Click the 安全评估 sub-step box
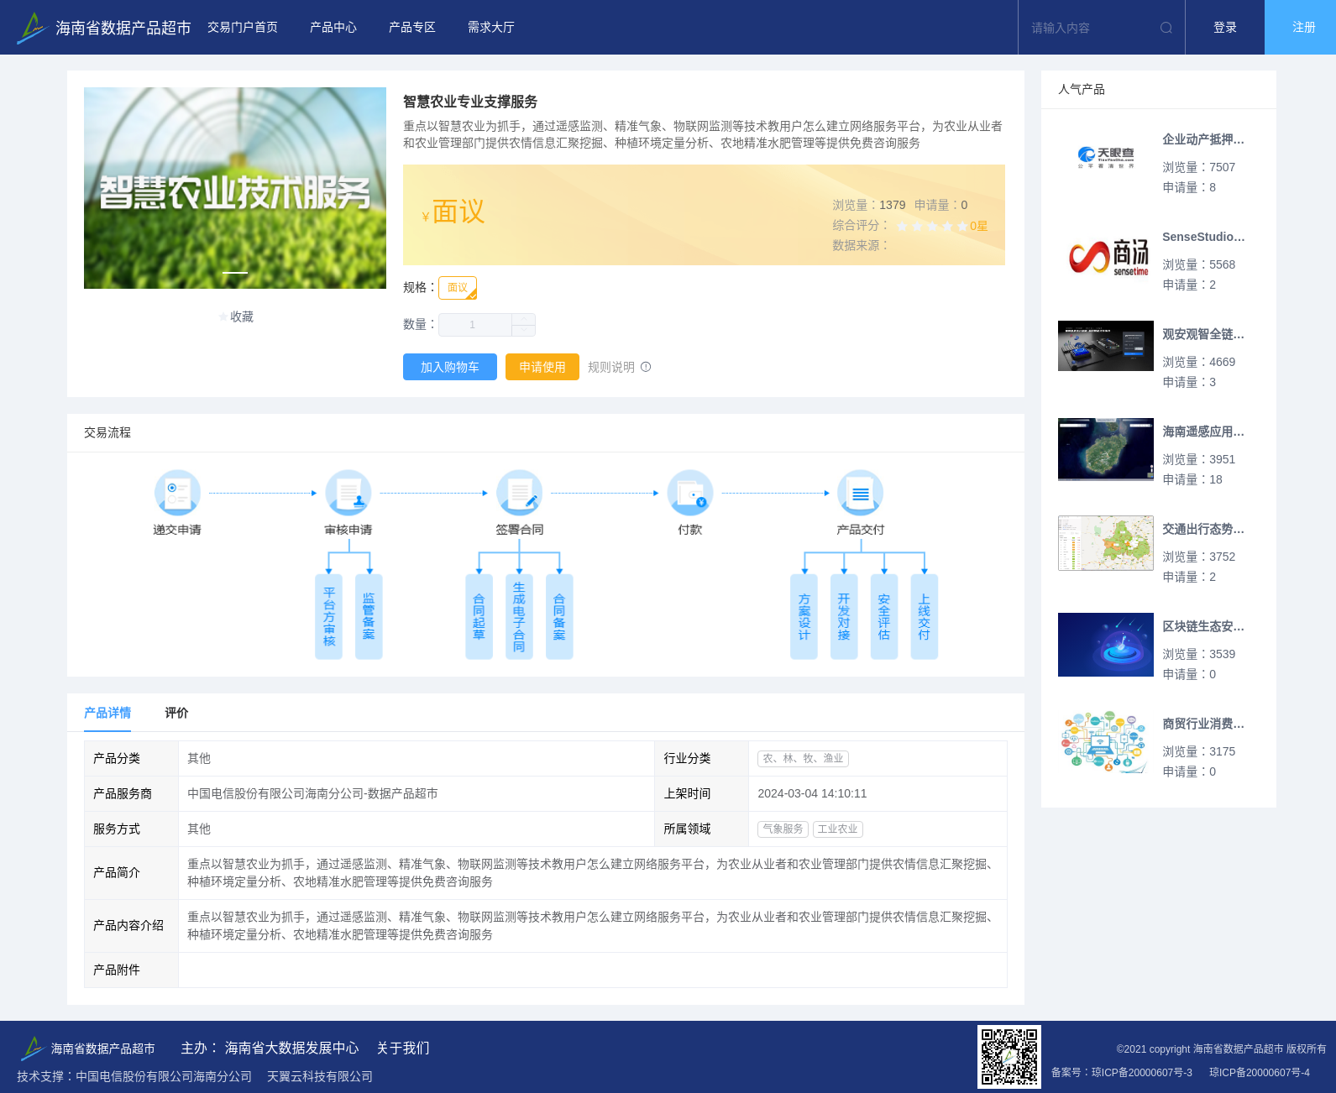Screen dimensions: 1336x1093 point(884,617)
